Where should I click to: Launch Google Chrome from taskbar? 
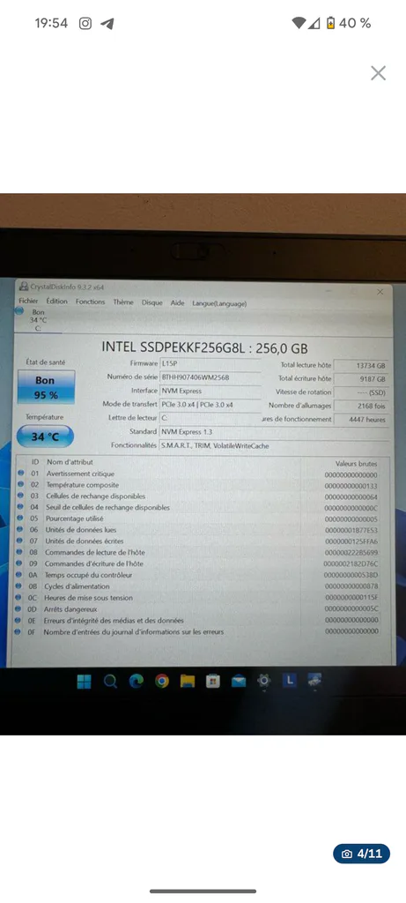click(x=161, y=682)
